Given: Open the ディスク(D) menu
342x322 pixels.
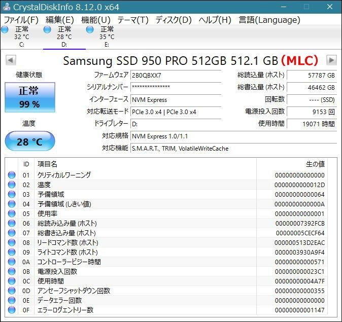Looking at the screenshot, I should [x=174, y=20].
